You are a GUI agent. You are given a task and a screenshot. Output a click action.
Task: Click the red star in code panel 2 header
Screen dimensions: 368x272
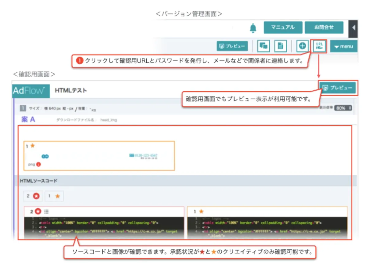pos(38,211)
